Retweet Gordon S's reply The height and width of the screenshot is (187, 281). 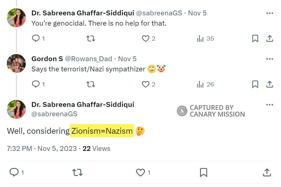point(91,84)
